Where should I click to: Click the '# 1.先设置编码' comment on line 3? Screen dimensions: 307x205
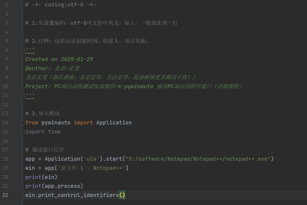[102, 23]
